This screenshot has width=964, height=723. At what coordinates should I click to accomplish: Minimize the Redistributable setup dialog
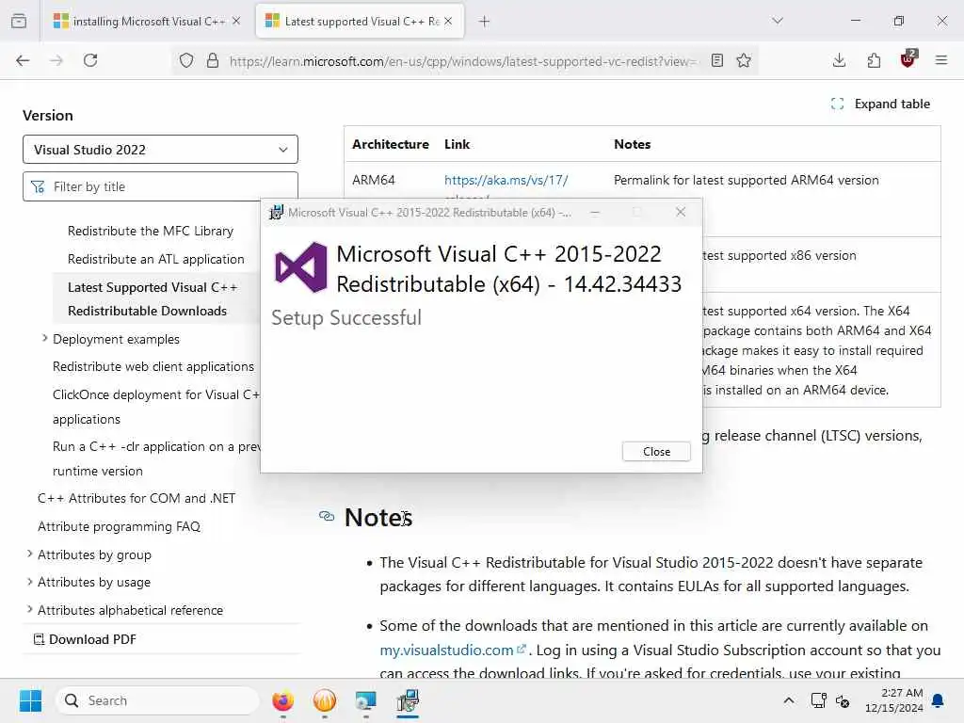click(x=595, y=212)
